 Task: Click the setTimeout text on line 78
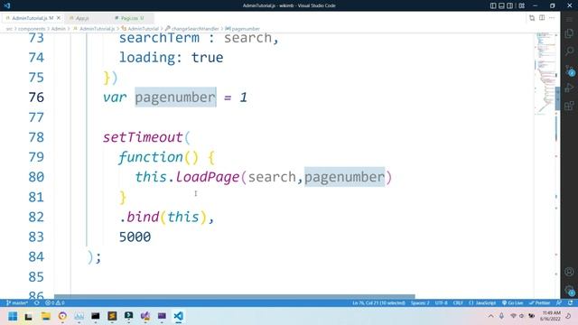tap(143, 137)
